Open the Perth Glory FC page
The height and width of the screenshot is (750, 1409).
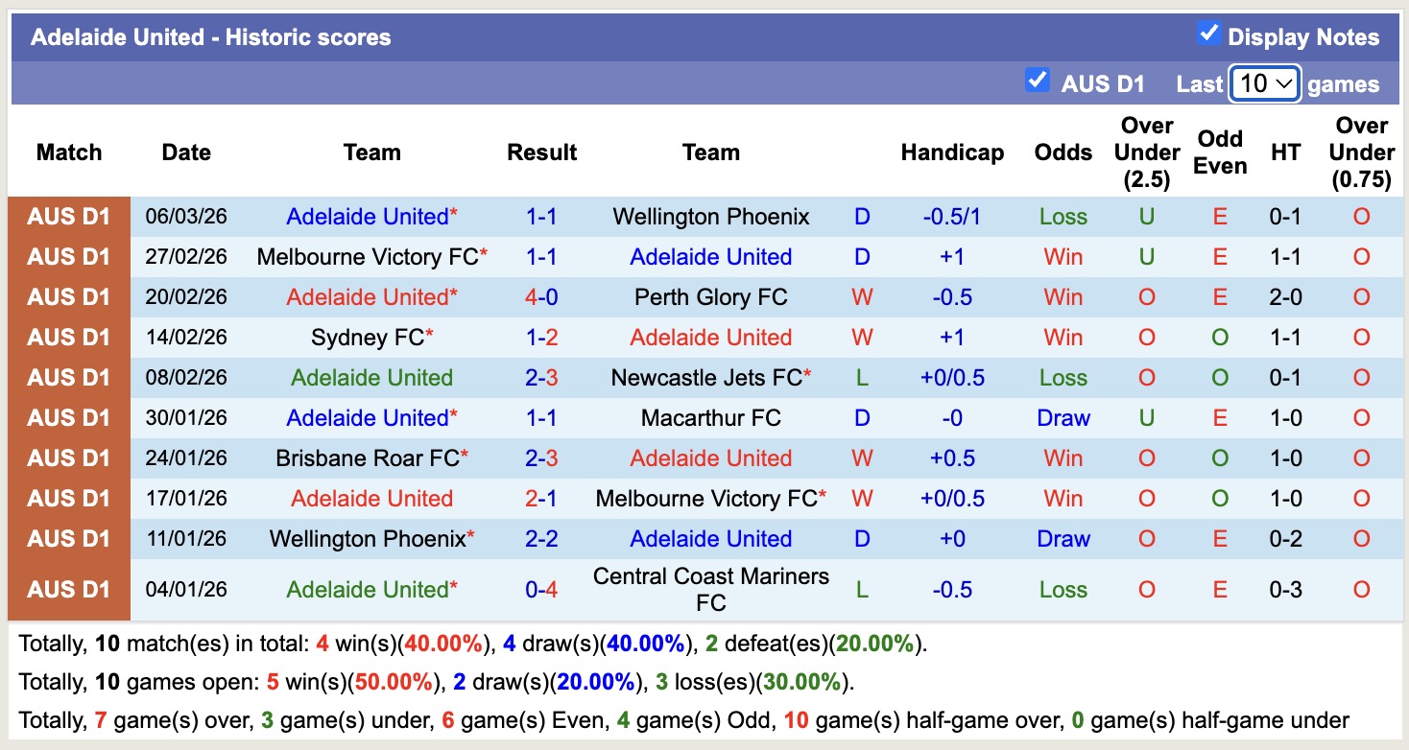[x=710, y=296]
